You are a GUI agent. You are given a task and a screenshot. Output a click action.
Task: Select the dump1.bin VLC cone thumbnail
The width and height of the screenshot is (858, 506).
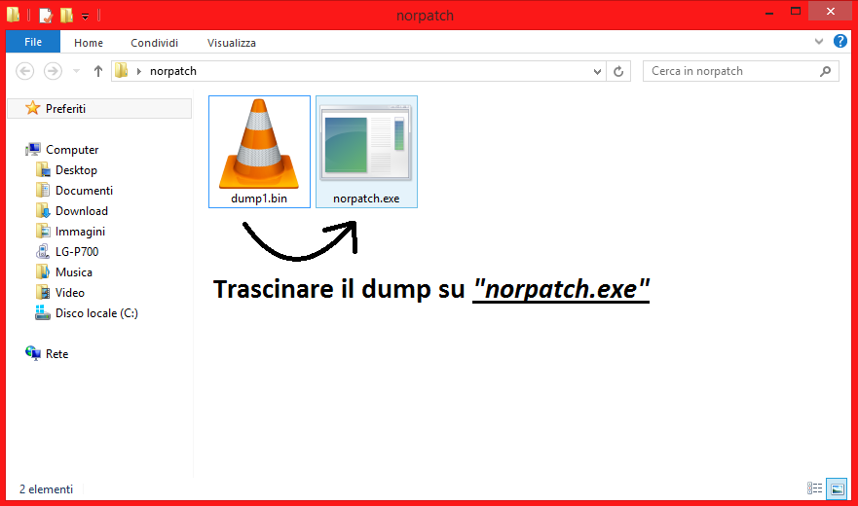(x=259, y=144)
